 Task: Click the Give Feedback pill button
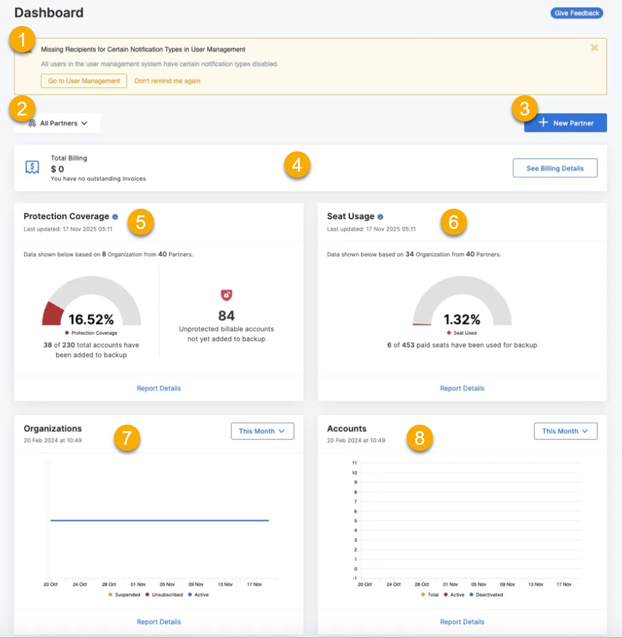coord(576,13)
